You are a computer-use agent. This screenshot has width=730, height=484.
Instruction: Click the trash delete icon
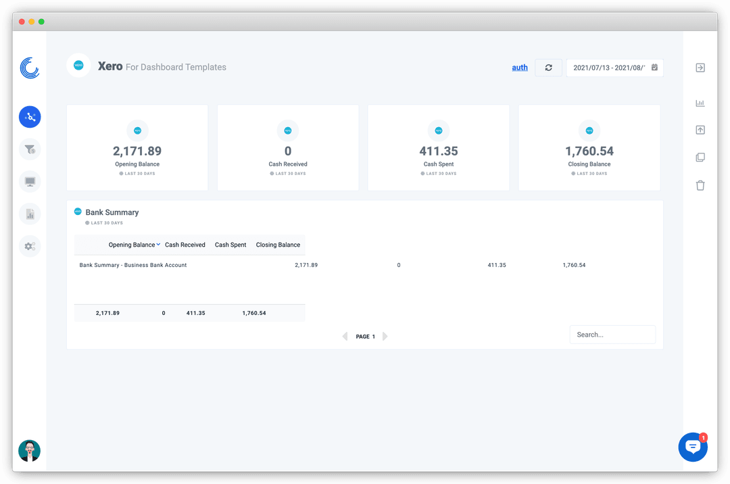(x=700, y=185)
